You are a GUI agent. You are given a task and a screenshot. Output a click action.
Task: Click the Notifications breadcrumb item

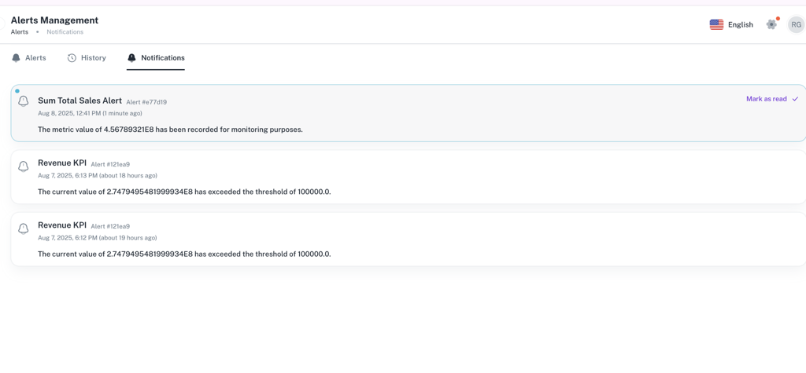(x=65, y=32)
